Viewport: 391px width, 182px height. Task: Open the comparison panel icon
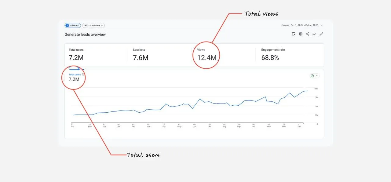point(301,34)
